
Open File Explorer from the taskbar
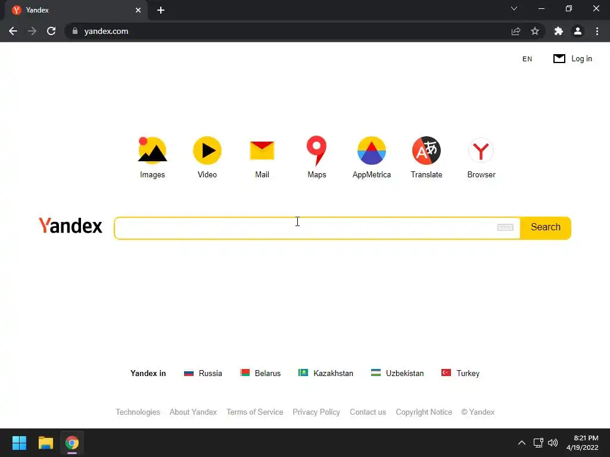pos(45,443)
